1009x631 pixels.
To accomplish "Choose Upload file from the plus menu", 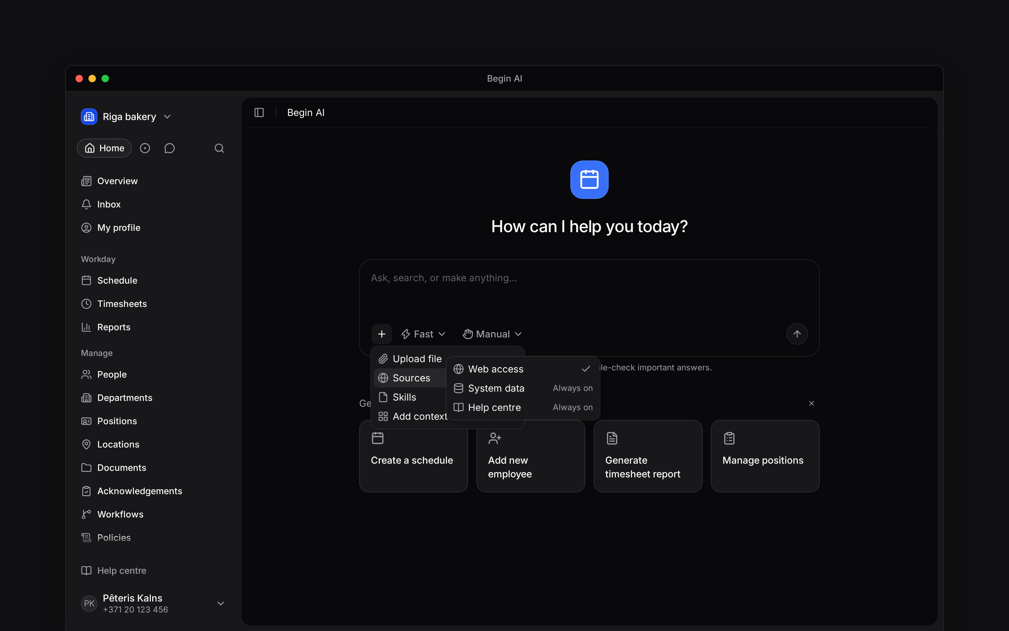I will [410, 359].
